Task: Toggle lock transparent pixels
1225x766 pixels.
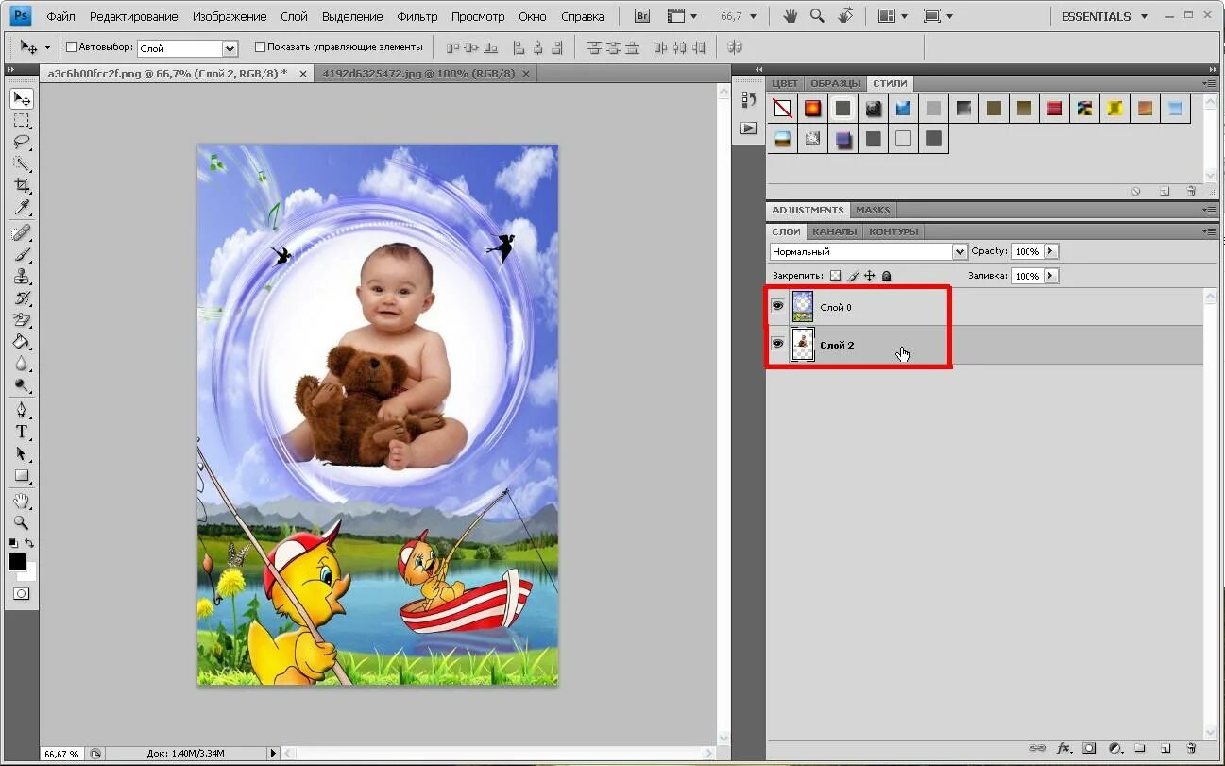Action: (x=834, y=276)
